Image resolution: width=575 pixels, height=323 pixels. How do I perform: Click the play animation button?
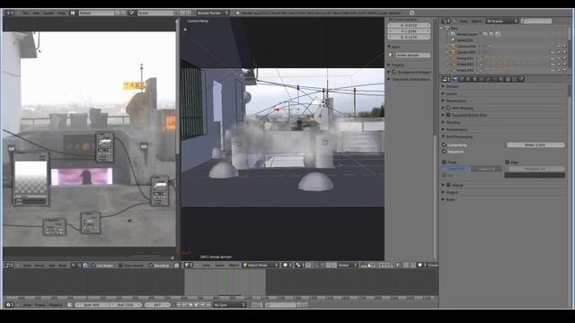pos(197,305)
